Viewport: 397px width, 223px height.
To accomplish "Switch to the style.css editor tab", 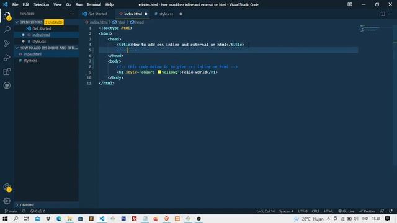I will point(167,14).
